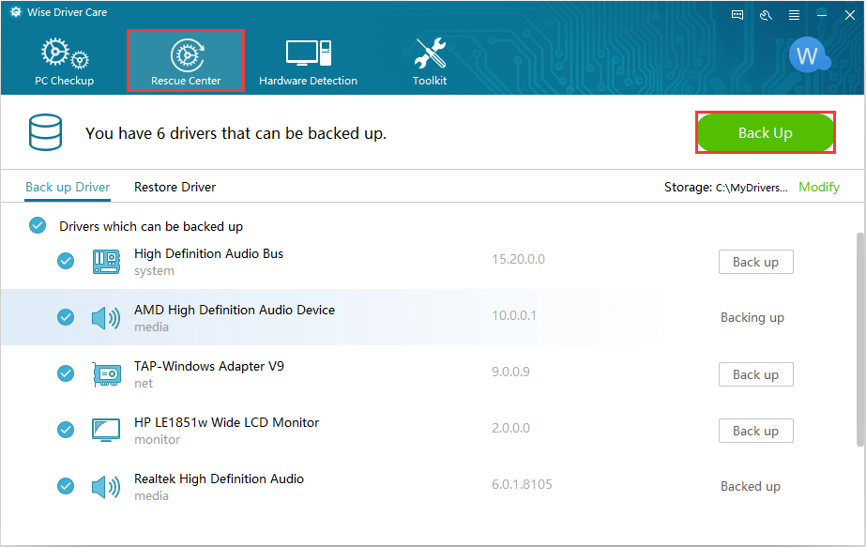The image size is (866, 547).
Task: Open the Toolkit section
Action: [430, 61]
